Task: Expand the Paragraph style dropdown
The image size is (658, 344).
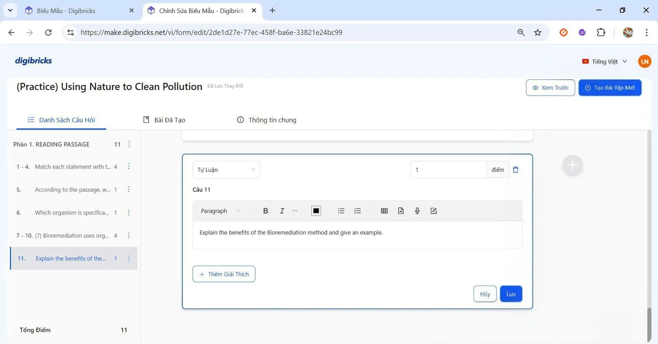Action: [221, 211]
